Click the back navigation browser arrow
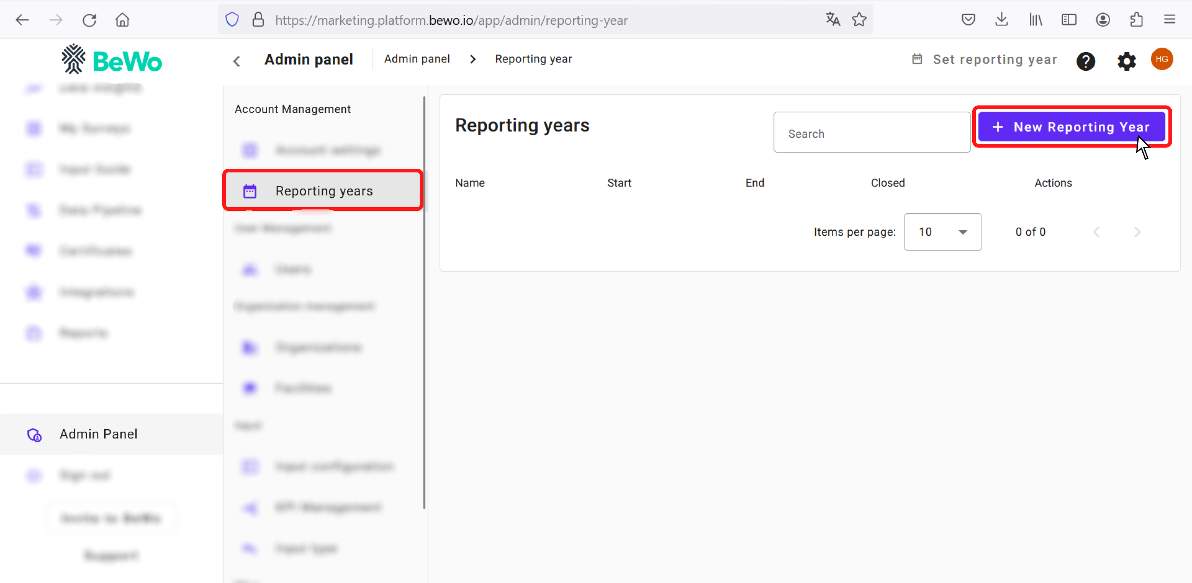Viewport: 1192px width, 583px height. pyautogui.click(x=22, y=20)
